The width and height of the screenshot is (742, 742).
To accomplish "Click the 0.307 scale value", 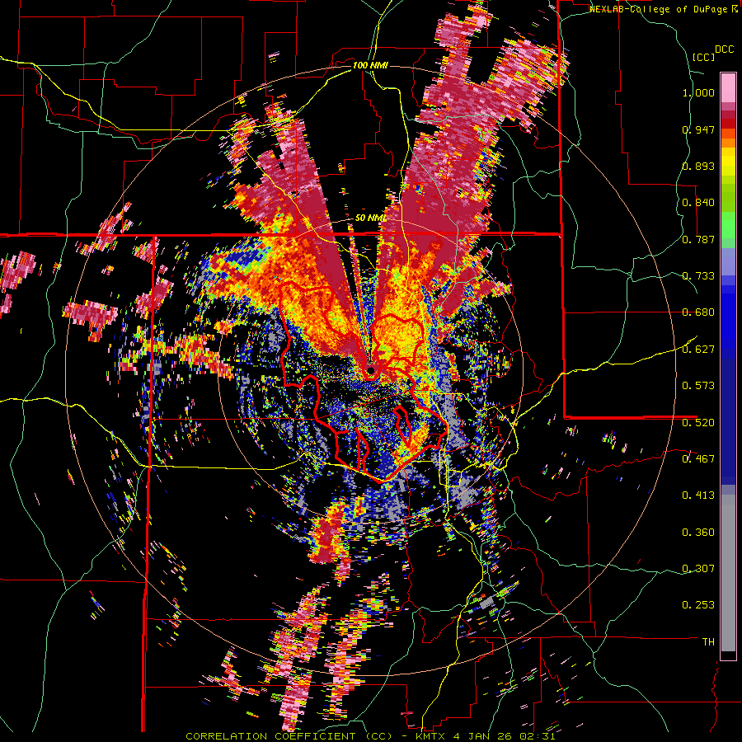I will [x=698, y=568].
